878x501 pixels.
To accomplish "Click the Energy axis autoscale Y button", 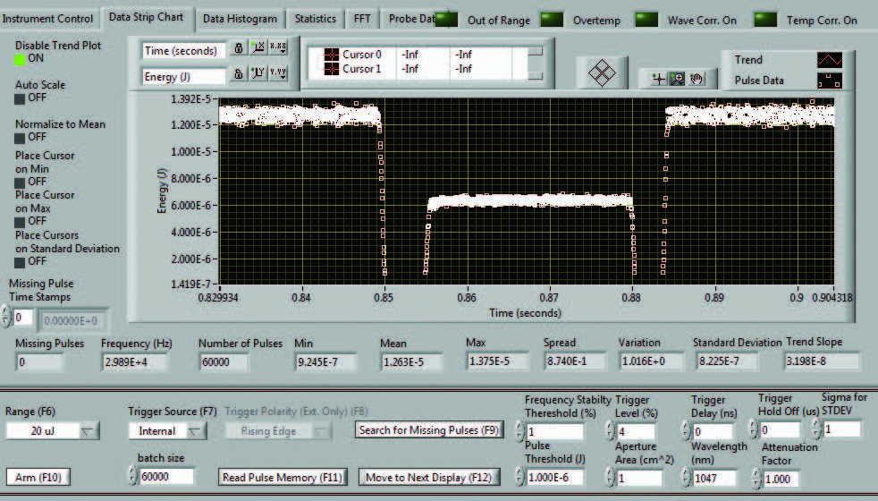I will (258, 75).
